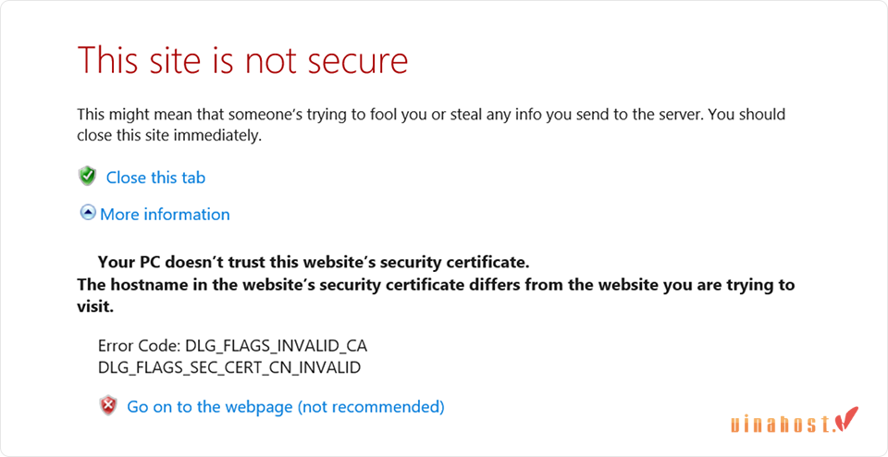Screen dimensions: 888x457
Task: Click the "This site is not secure" heading
Action: click(242, 58)
